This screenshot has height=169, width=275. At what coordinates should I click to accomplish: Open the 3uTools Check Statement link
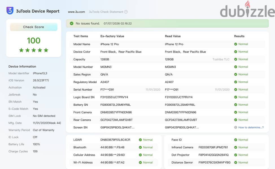tap(106, 12)
